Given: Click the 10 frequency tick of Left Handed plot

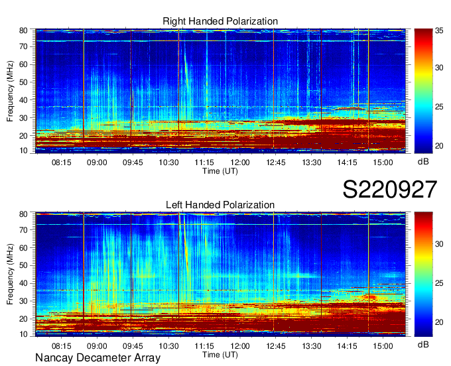Looking at the screenshot, I should pyautogui.click(x=23, y=334).
